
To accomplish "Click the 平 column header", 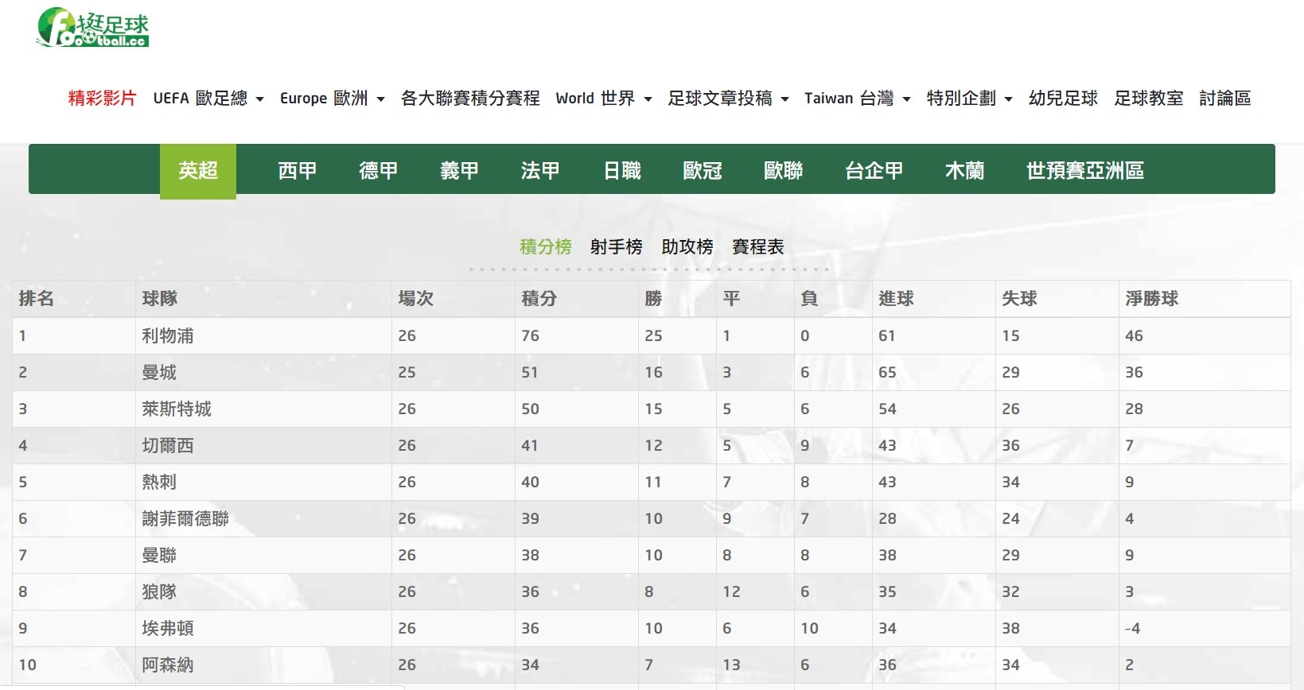I will coord(732,299).
